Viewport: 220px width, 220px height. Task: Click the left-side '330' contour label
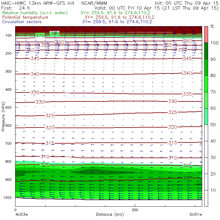click(x=40, y=102)
